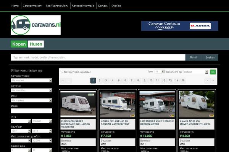Click the '1 - 18 van 7.570 resultaten' text
Screen dimensions: 229x152
coord(76,72)
